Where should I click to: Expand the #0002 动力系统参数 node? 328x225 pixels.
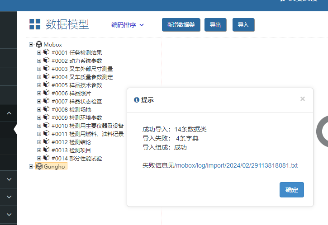click(x=39, y=61)
